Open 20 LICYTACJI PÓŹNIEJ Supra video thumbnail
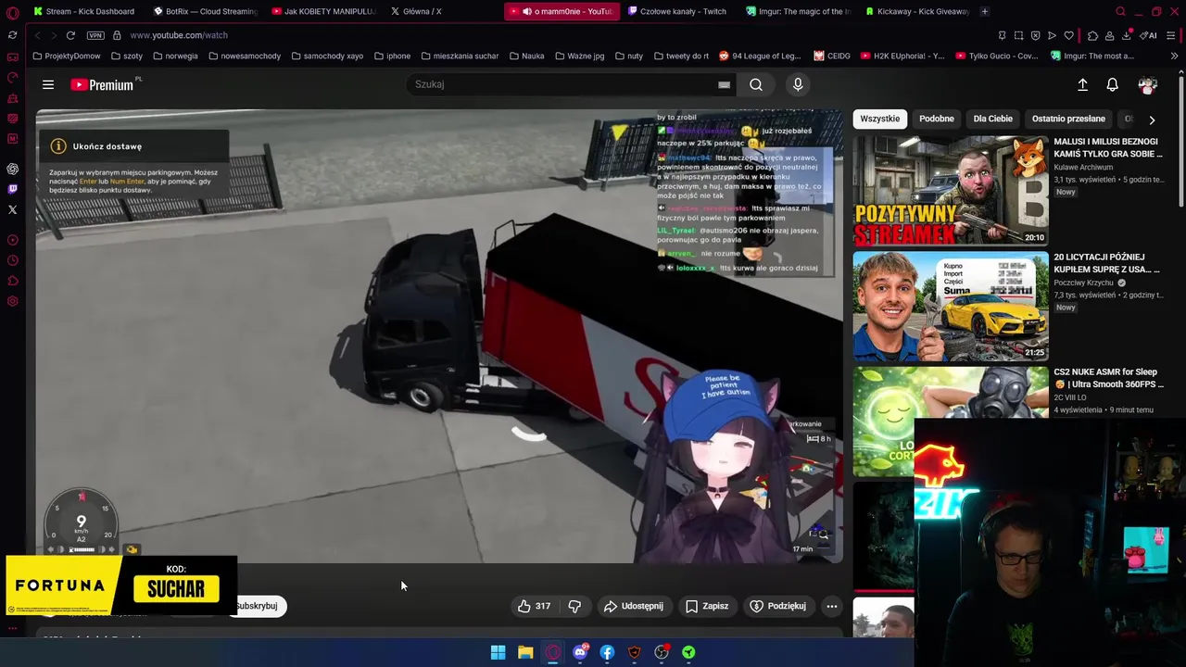The width and height of the screenshot is (1186, 667). [x=951, y=307]
